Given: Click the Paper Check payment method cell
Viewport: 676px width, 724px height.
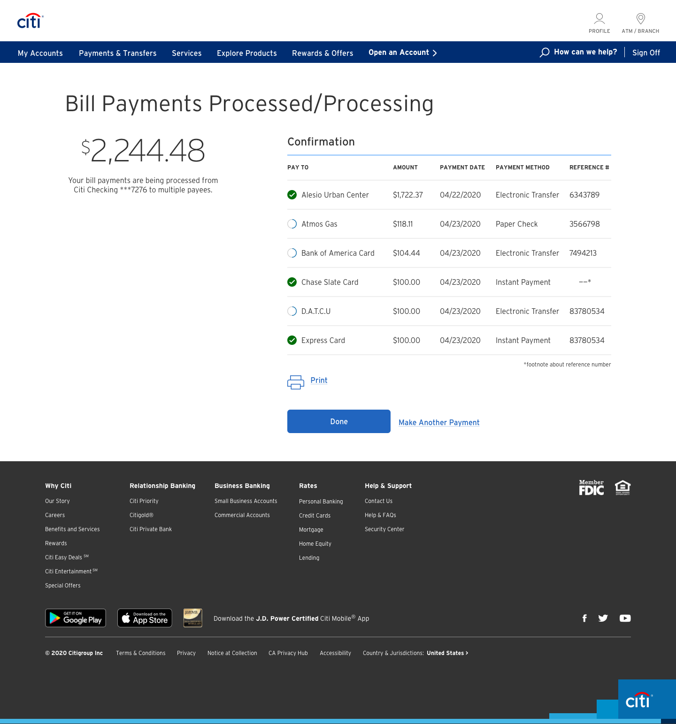Looking at the screenshot, I should (x=517, y=224).
